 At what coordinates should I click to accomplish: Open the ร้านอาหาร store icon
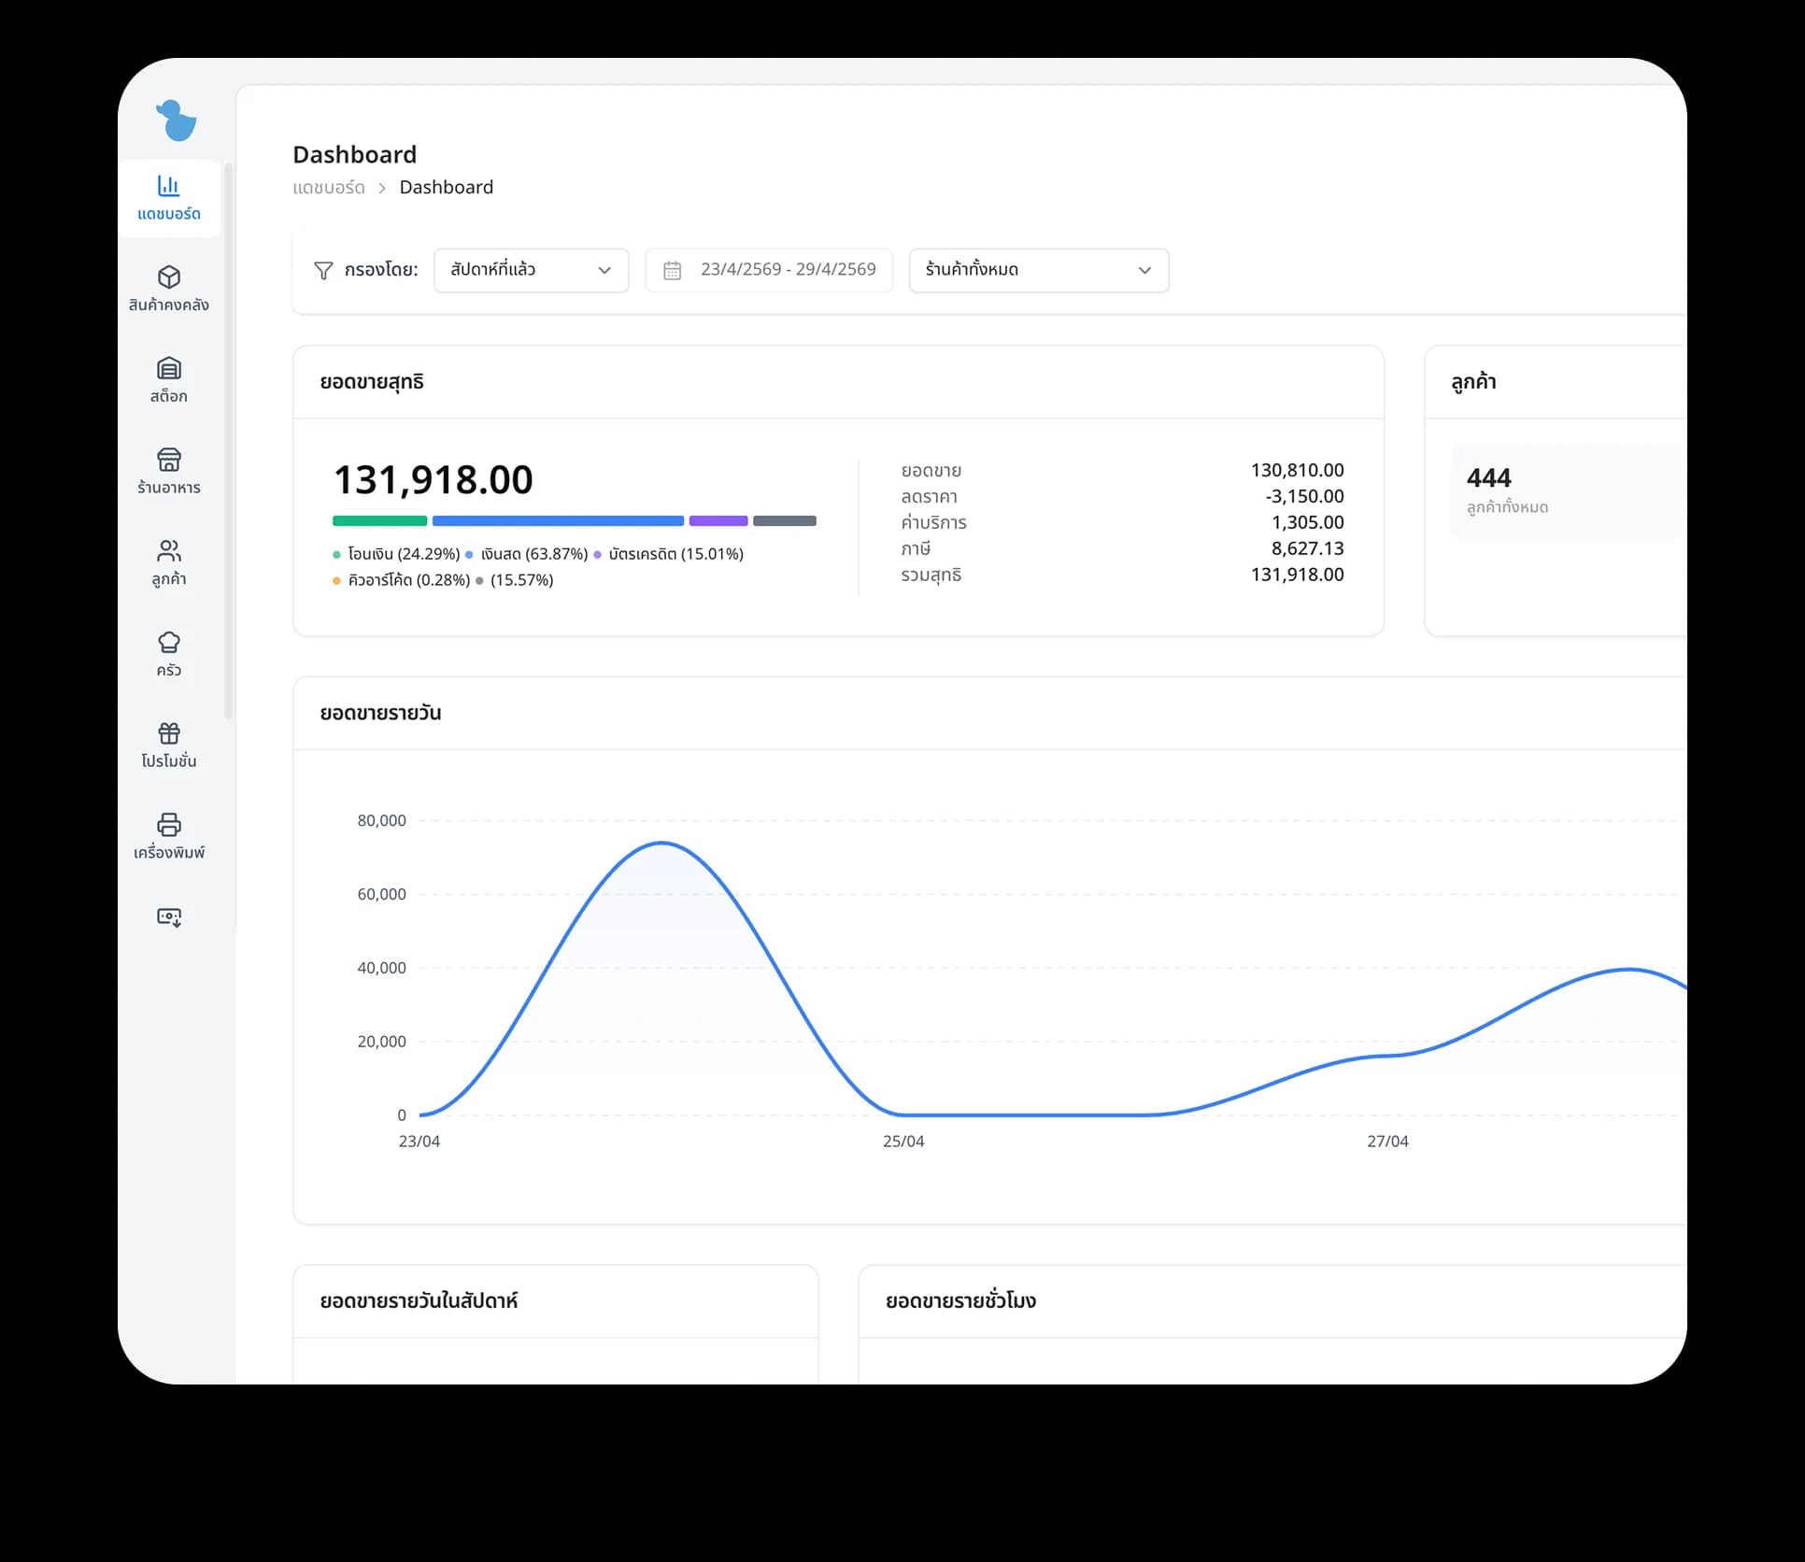[169, 460]
